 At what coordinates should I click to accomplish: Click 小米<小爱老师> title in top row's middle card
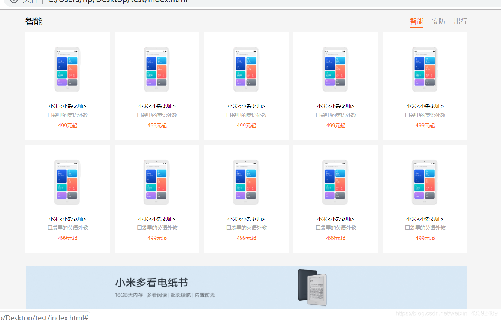coord(246,106)
